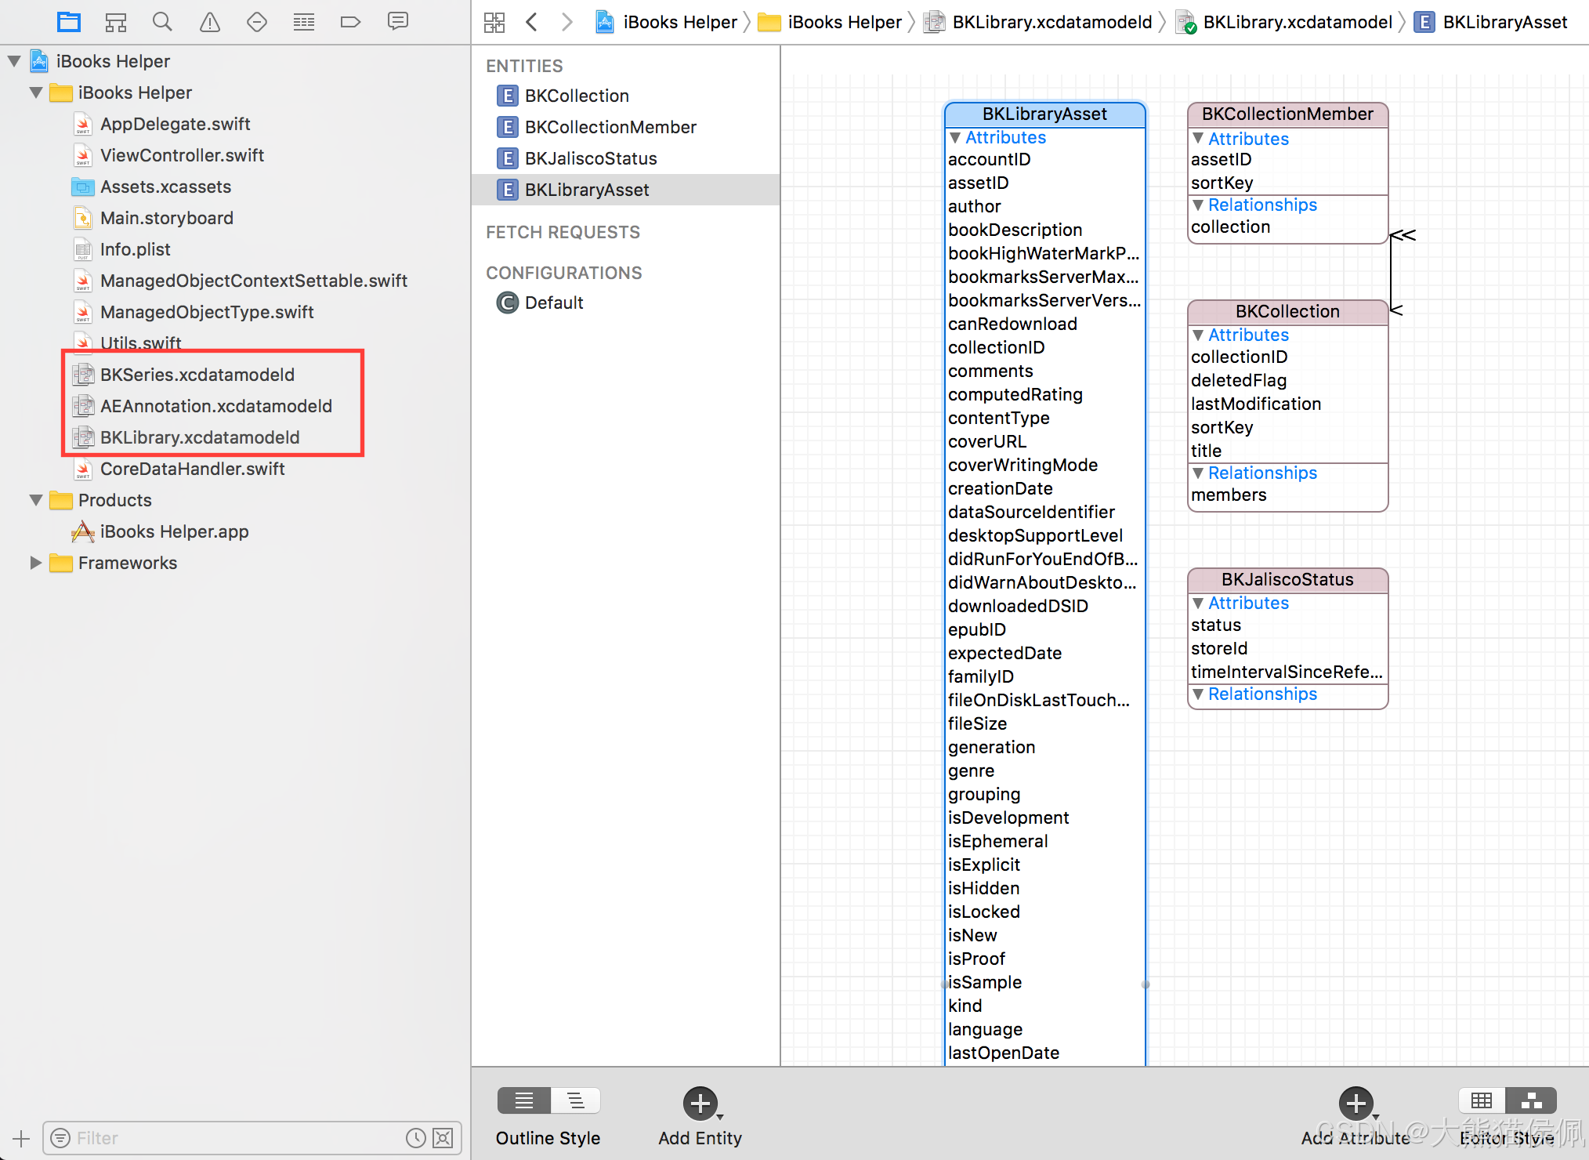The image size is (1589, 1160).
Task: Collapse the Products folder
Action: pos(36,500)
